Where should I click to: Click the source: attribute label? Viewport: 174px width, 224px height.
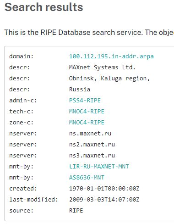[x=21, y=211]
